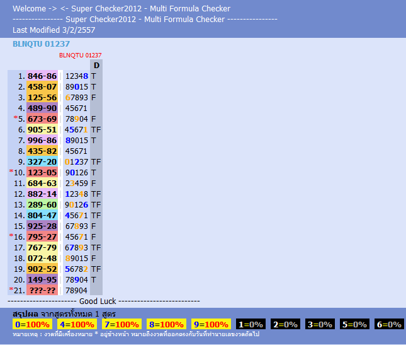The height and width of the screenshot is (345, 406).
Task: Select result 327-20 in row 9
Action: (42, 161)
